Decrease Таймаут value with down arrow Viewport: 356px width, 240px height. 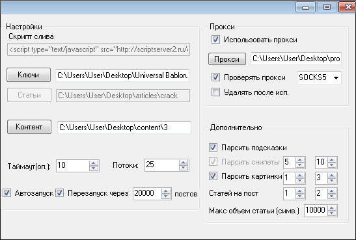[94, 168]
